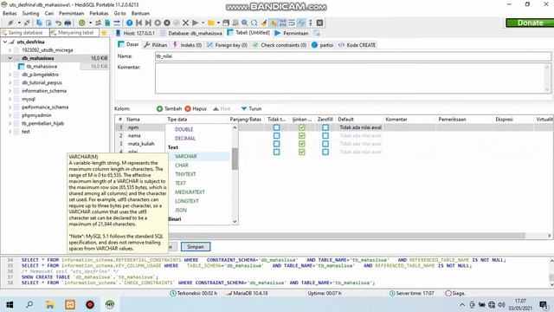Click HeidiSQL taskbar icon
Image resolution: width=554 pixels, height=312 pixels.
click(110, 304)
